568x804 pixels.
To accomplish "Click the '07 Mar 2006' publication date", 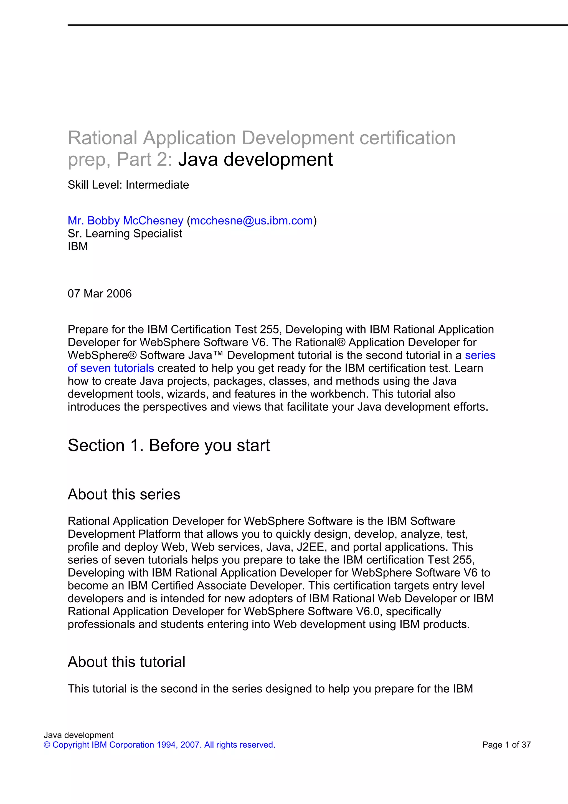I will pyautogui.click(x=99, y=294).
